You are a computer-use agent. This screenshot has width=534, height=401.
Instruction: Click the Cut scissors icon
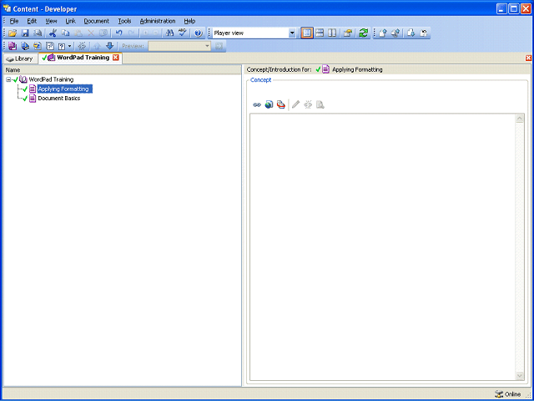click(x=53, y=33)
